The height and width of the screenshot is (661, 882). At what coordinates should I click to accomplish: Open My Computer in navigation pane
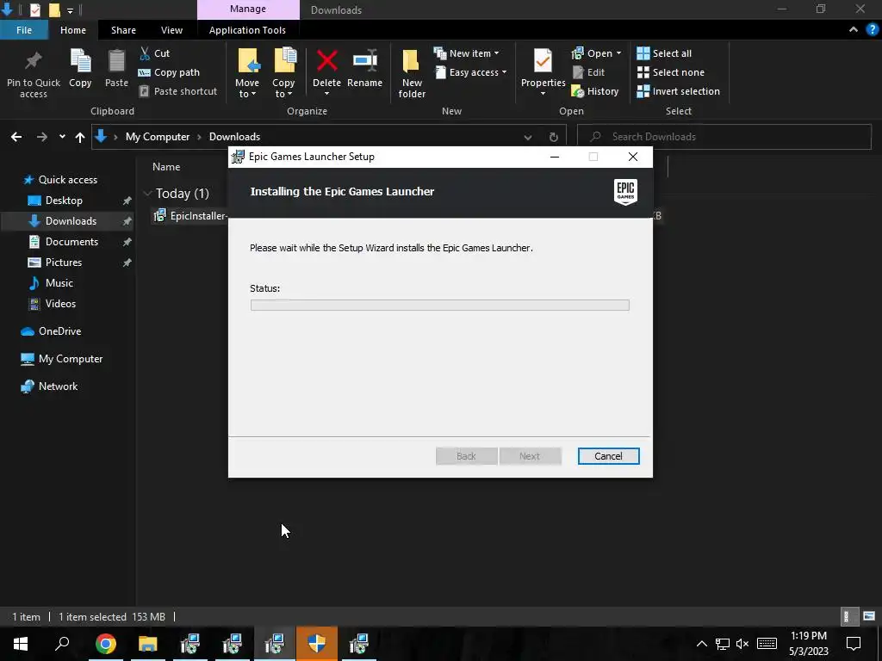tap(71, 359)
